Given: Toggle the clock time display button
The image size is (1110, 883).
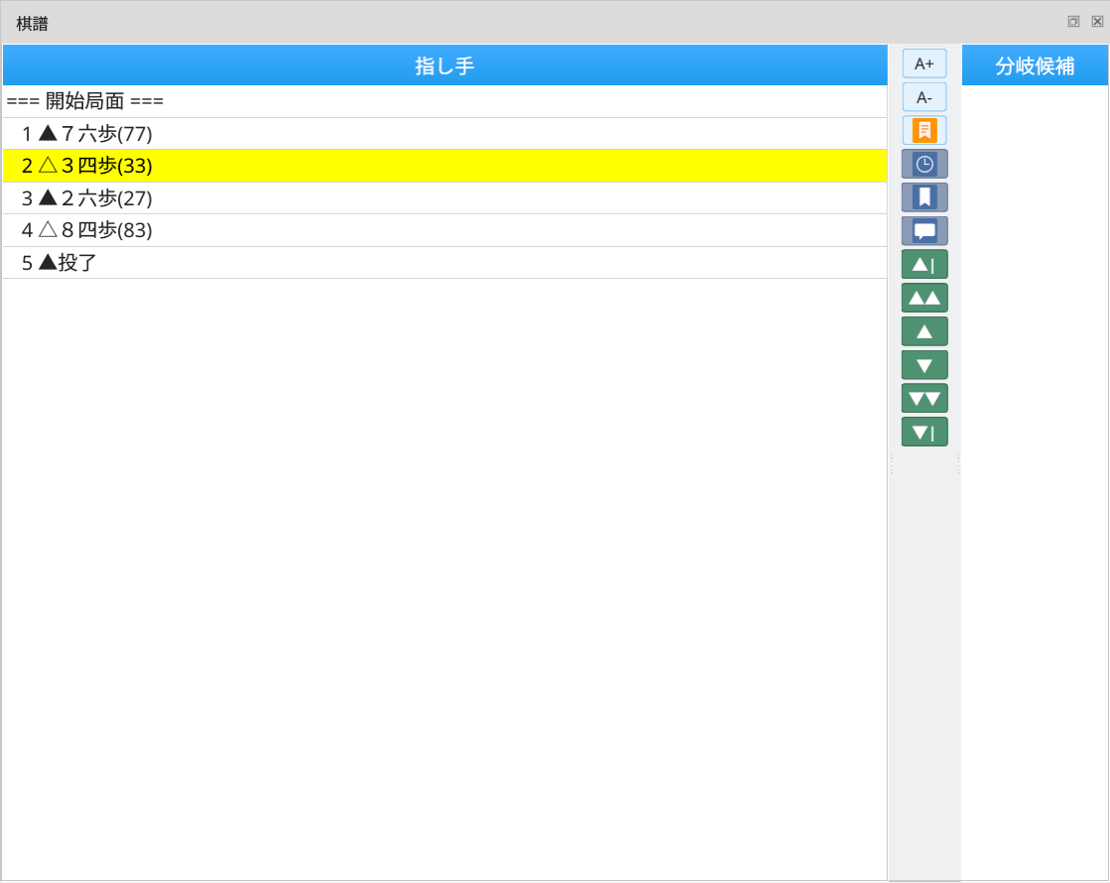Looking at the screenshot, I should (924, 164).
